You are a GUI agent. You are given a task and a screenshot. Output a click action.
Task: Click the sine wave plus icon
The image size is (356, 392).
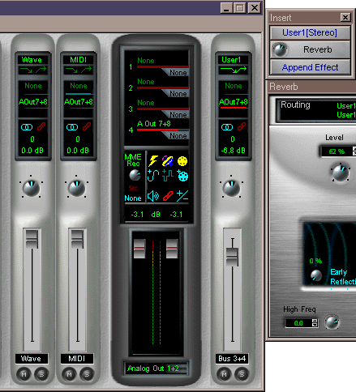(153, 176)
